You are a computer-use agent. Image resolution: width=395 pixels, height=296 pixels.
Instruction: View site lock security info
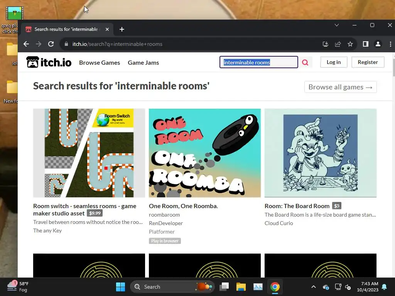click(66, 44)
